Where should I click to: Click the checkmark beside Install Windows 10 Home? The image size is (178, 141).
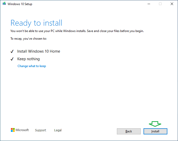pos(12,51)
